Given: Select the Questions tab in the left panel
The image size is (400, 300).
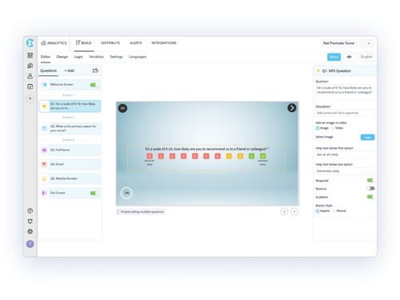Looking at the screenshot, I should (48, 70).
